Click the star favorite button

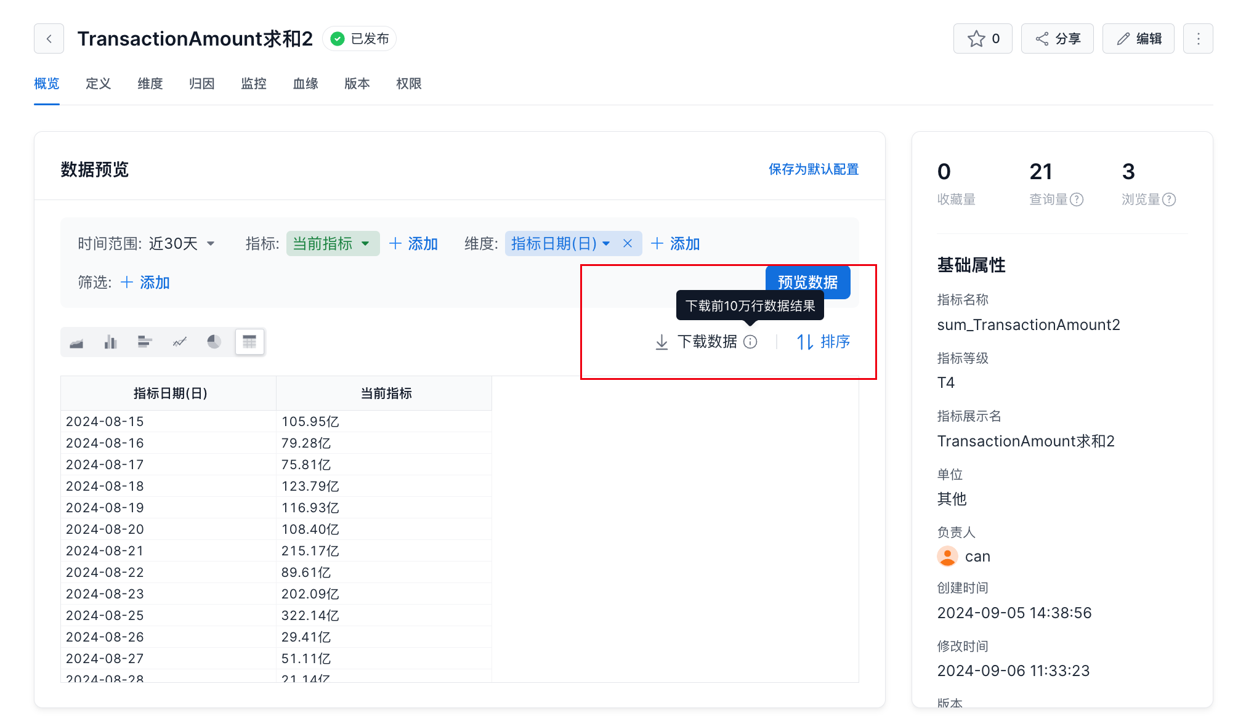982,39
